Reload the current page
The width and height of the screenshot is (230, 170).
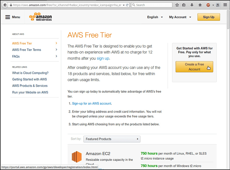[x=127, y=5]
